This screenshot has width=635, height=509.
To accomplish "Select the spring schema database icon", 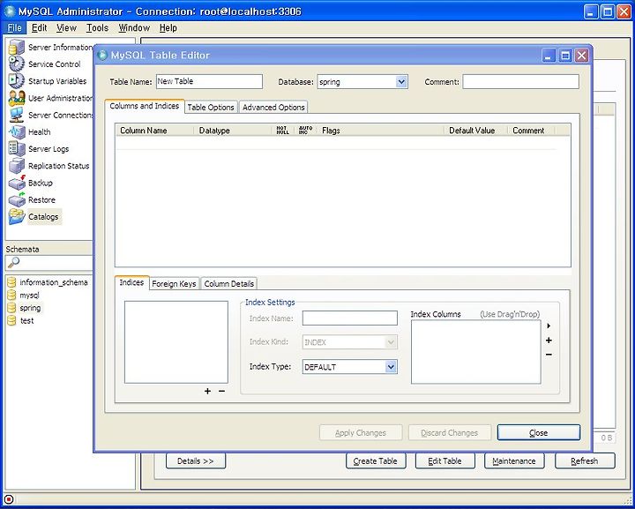I will click(x=11, y=308).
